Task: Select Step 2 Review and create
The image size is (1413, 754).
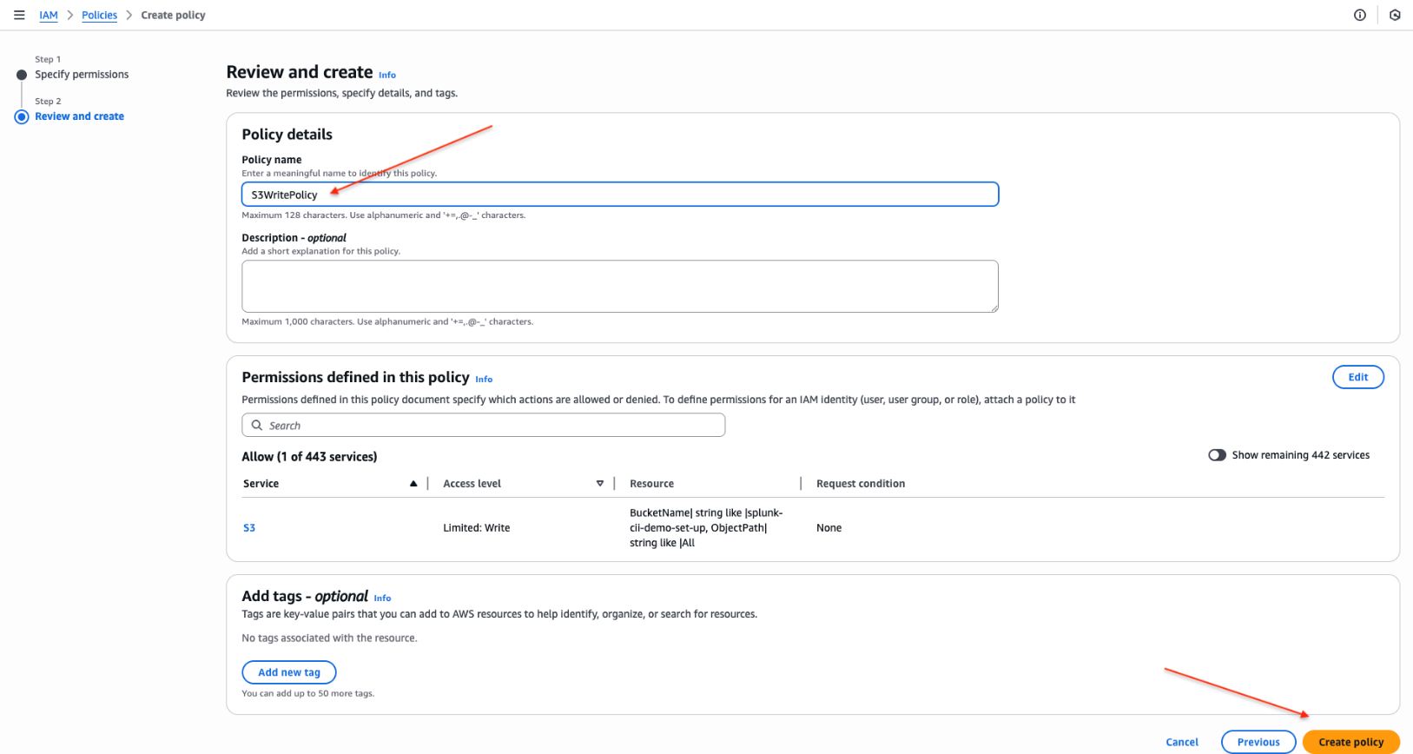Action: [79, 116]
